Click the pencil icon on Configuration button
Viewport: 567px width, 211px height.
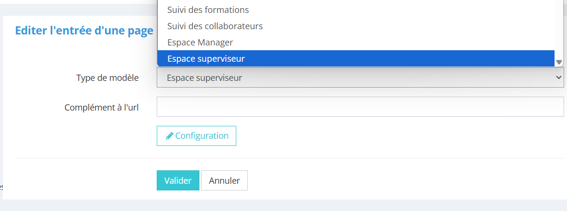click(x=169, y=136)
